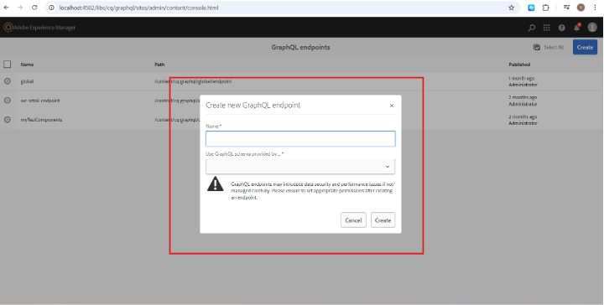Click the Select All label
The image size is (604, 305).
click(554, 47)
